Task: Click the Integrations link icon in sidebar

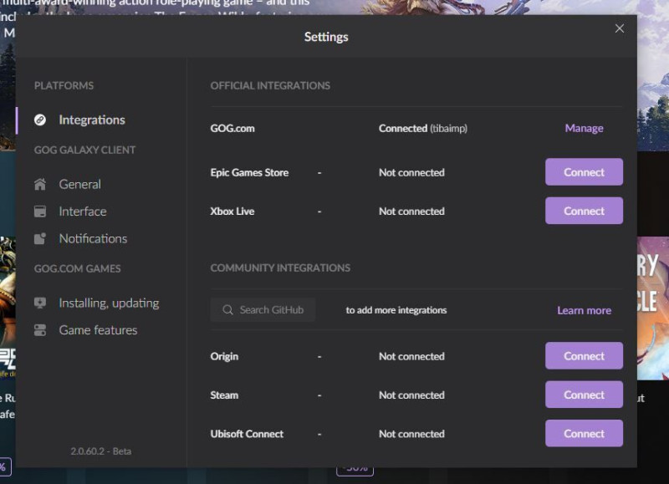Action: coord(40,120)
